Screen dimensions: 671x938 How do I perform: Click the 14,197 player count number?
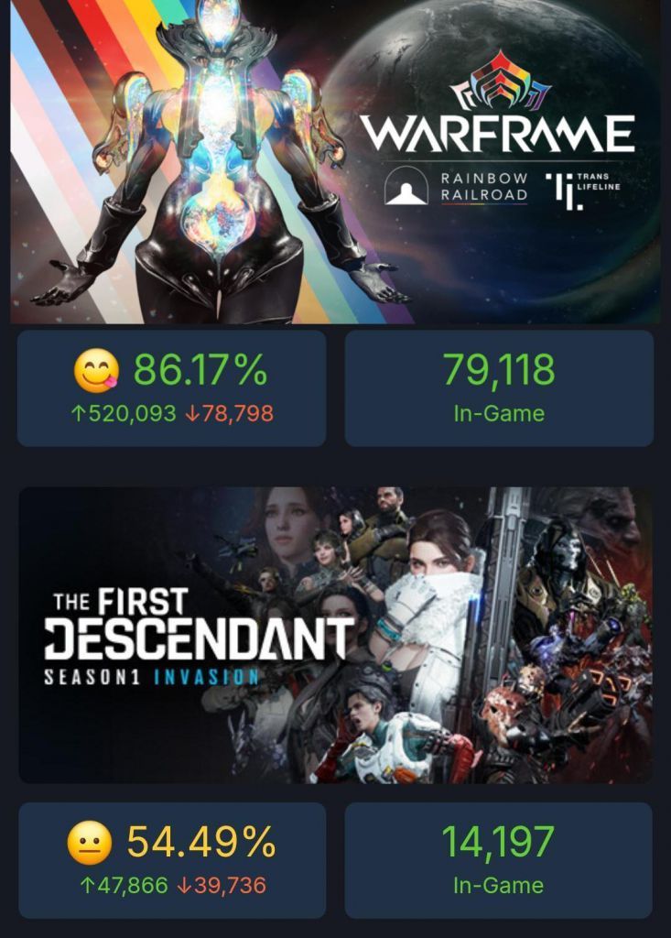(498, 843)
